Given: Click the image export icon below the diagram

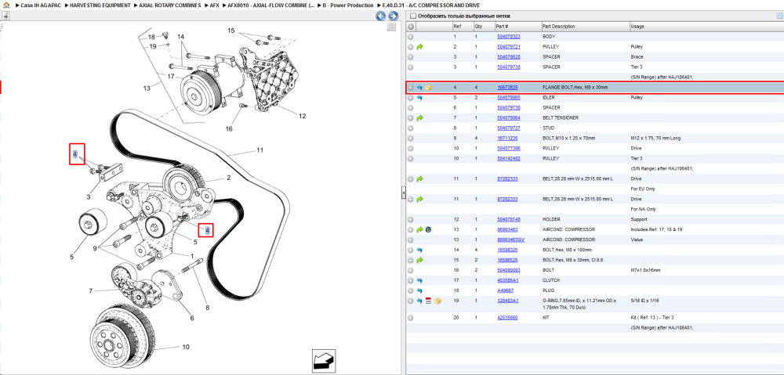Looking at the screenshot, I should click(x=322, y=360).
